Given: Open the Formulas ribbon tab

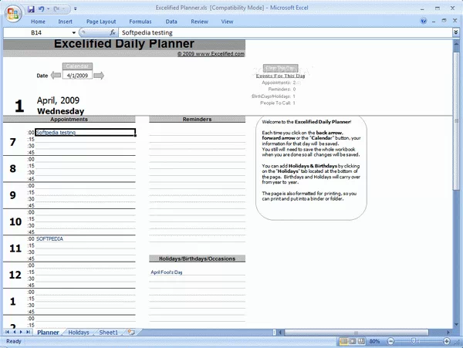Looking at the screenshot, I should (140, 22).
